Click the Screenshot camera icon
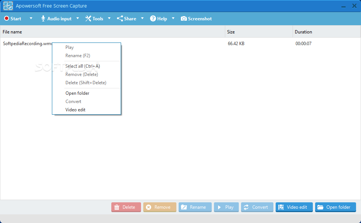Image resolution: width=361 pixels, height=223 pixels. (184, 19)
